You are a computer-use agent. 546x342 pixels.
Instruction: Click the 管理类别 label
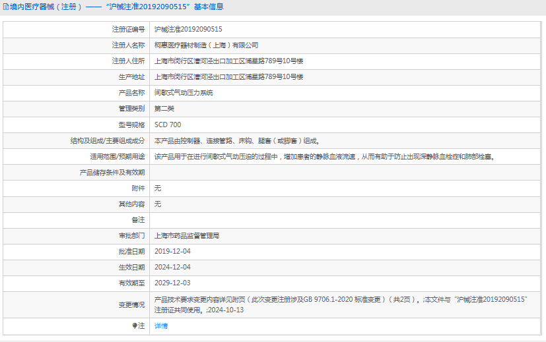(131, 109)
